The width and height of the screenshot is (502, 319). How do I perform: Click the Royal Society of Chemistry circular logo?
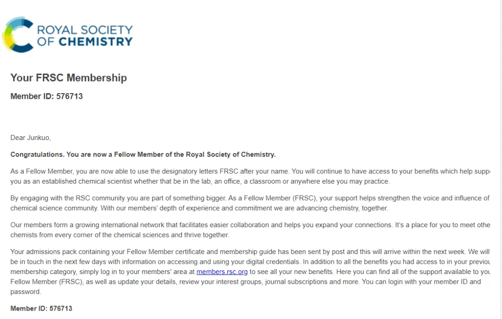click(x=19, y=35)
